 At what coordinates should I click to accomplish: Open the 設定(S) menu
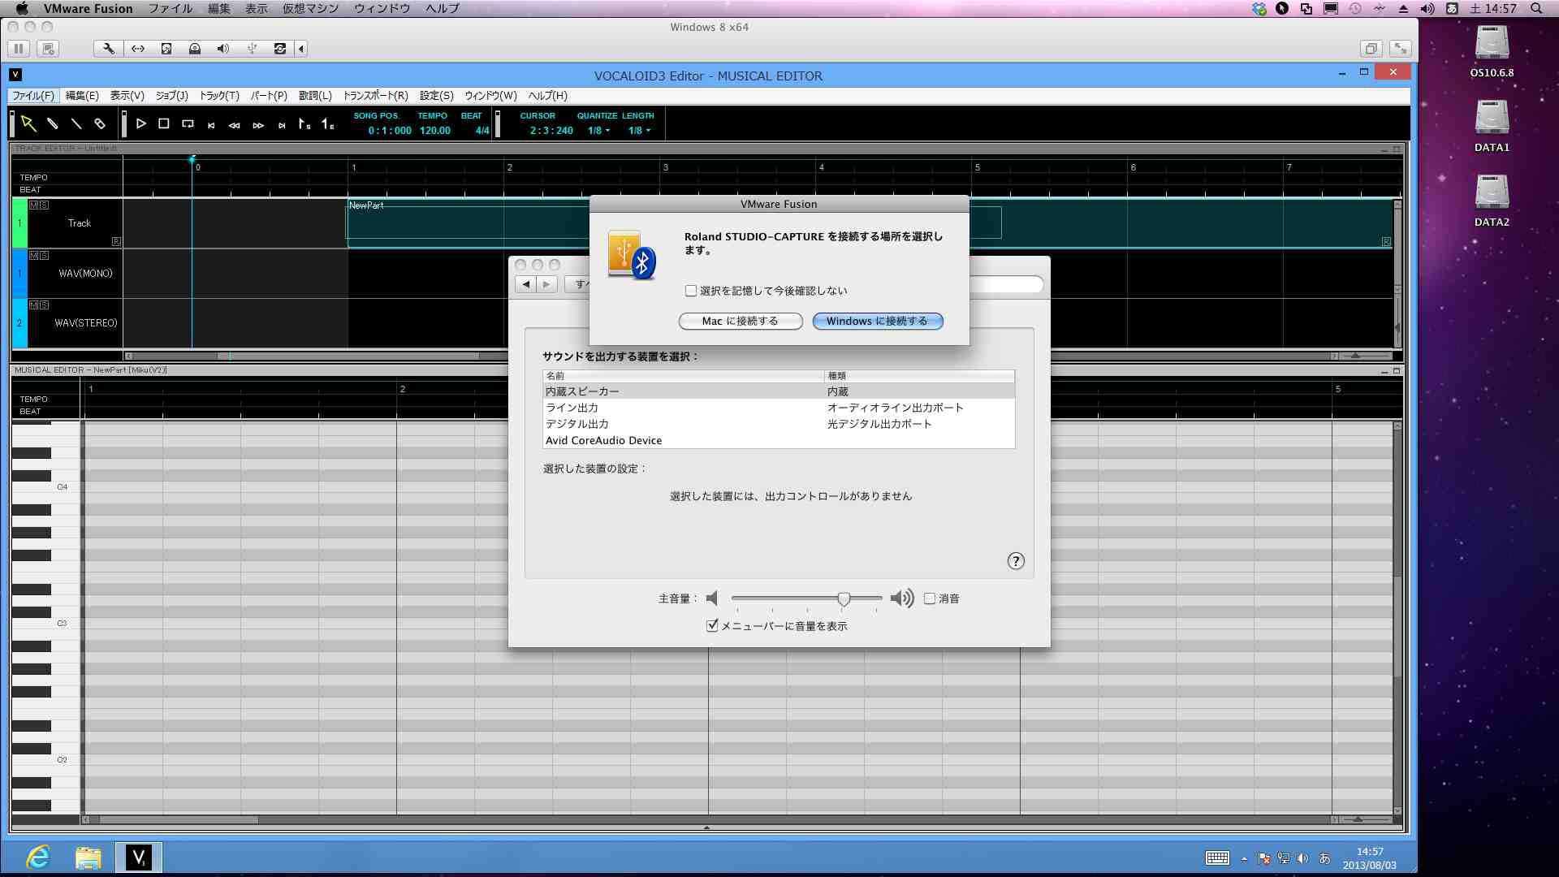437,96
